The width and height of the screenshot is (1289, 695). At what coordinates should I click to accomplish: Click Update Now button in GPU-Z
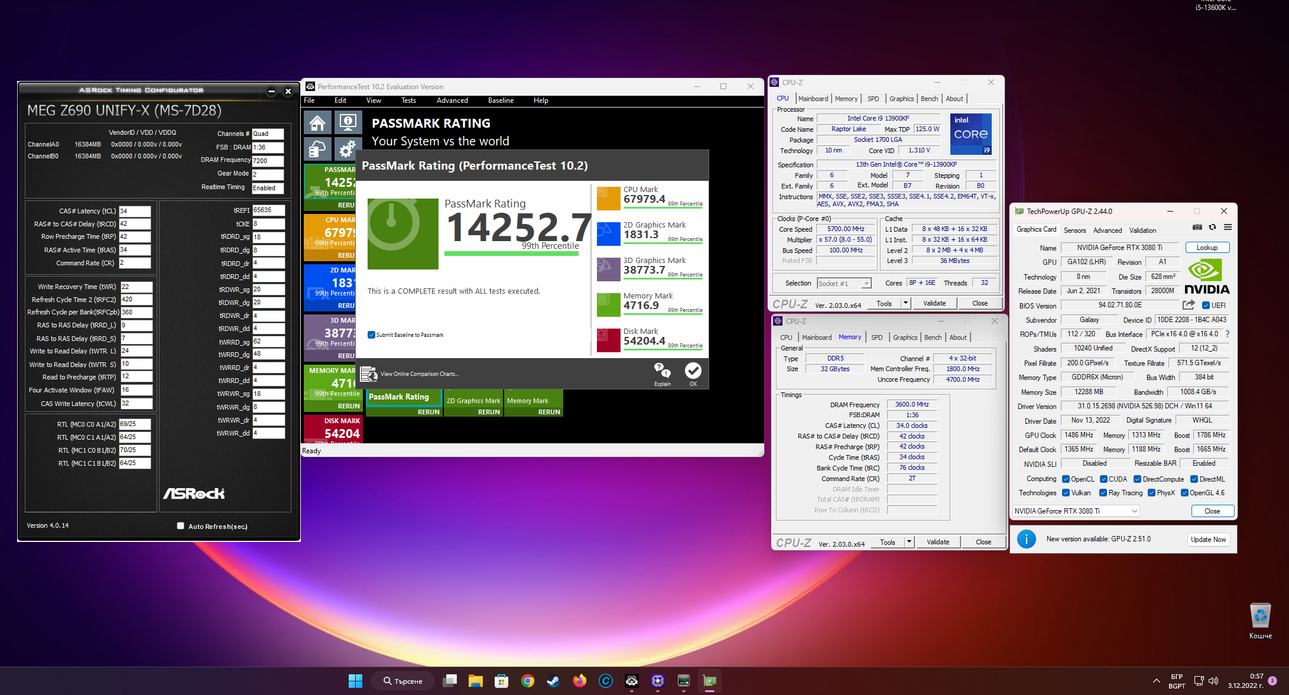pos(1208,540)
